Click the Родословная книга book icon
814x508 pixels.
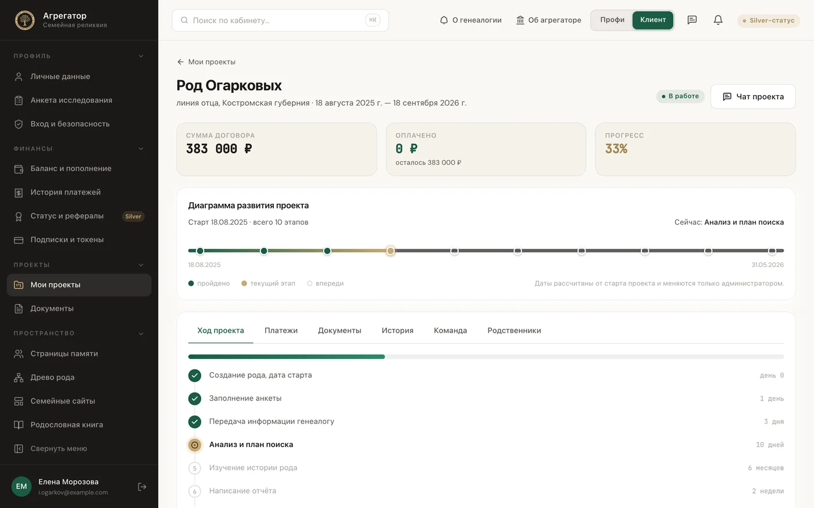[19, 425]
